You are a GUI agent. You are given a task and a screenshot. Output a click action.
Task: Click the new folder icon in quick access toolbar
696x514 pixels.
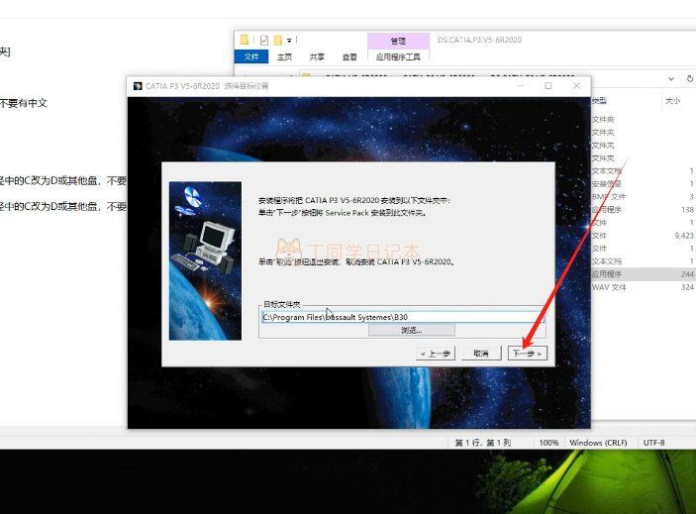click(278, 40)
